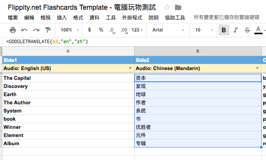Select the cell containing 优胜者
The width and height of the screenshot is (266, 160).
click(x=198, y=127)
